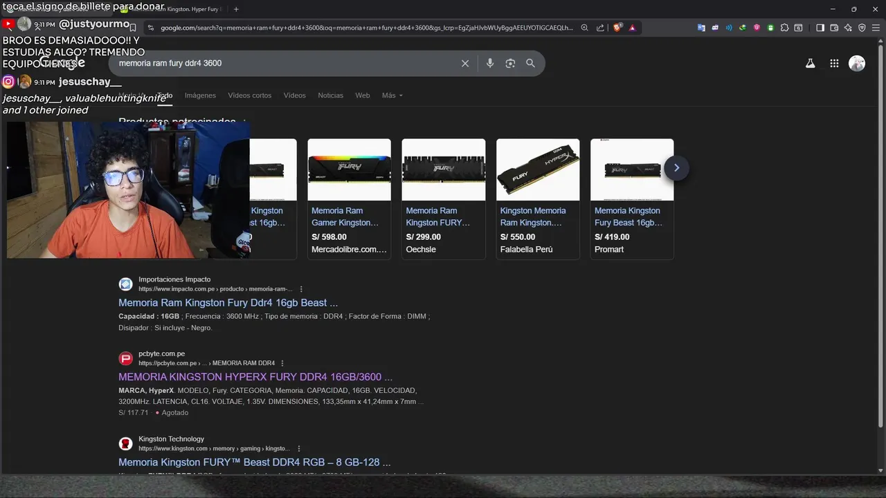Start voice search with microphone icon
886x498 pixels.
point(490,63)
